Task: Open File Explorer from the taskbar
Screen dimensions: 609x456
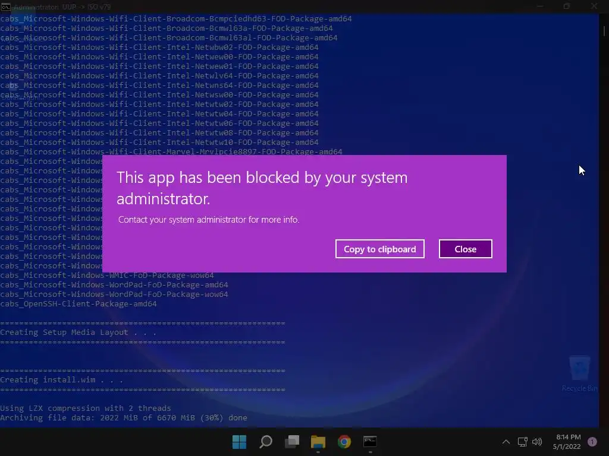Action: pyautogui.click(x=318, y=442)
